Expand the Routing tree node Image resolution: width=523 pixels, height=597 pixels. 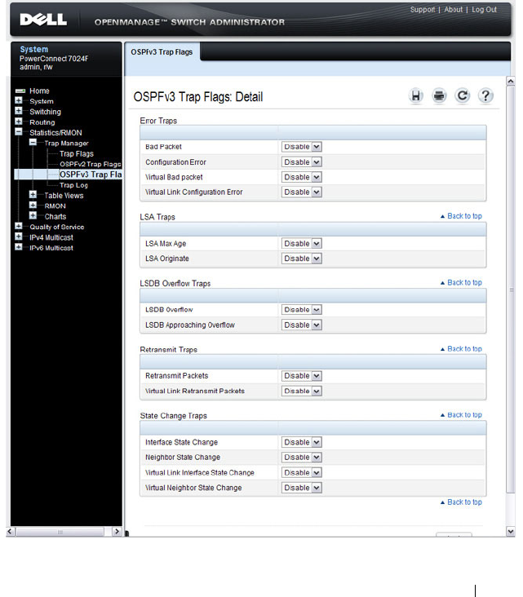(x=18, y=122)
